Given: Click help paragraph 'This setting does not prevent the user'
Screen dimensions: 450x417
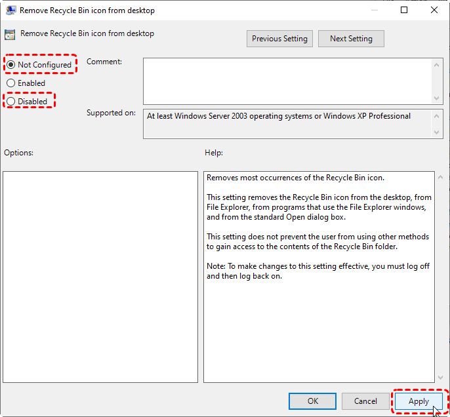Looking at the screenshot, I should point(317,241).
